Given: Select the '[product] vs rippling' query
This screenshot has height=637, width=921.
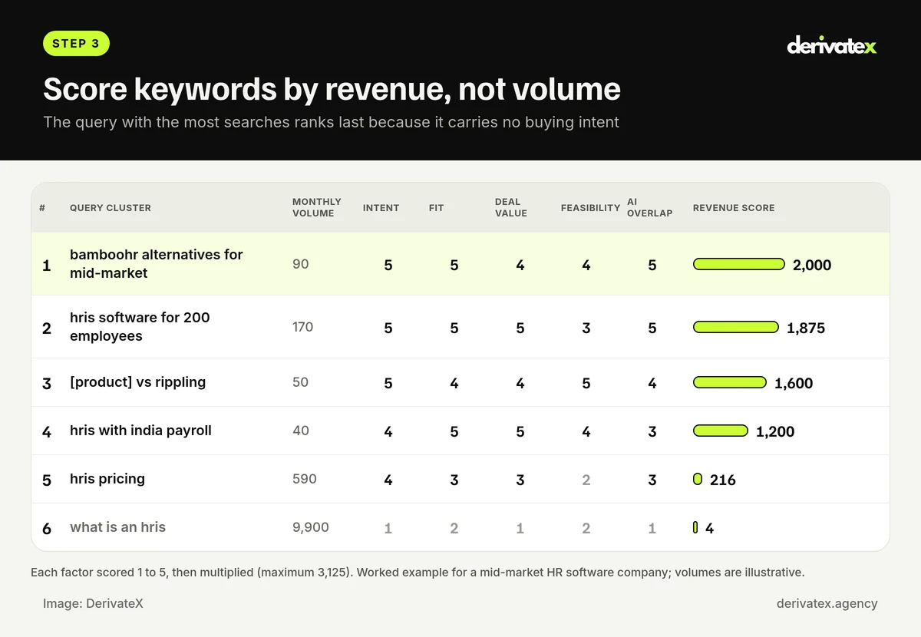Looking at the screenshot, I should point(137,382).
